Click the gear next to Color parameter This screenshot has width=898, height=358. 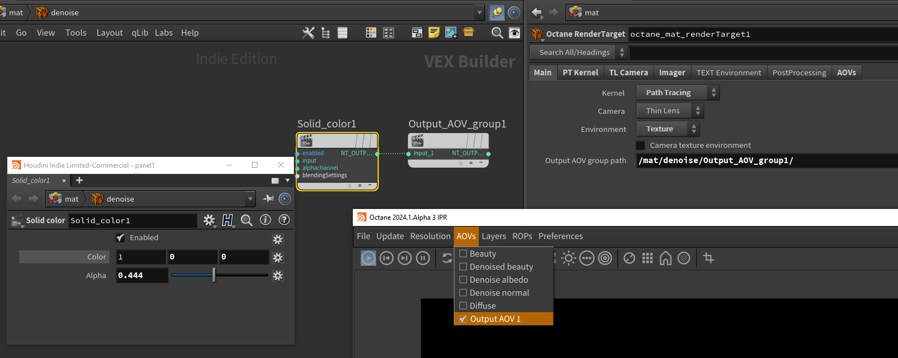[277, 258]
